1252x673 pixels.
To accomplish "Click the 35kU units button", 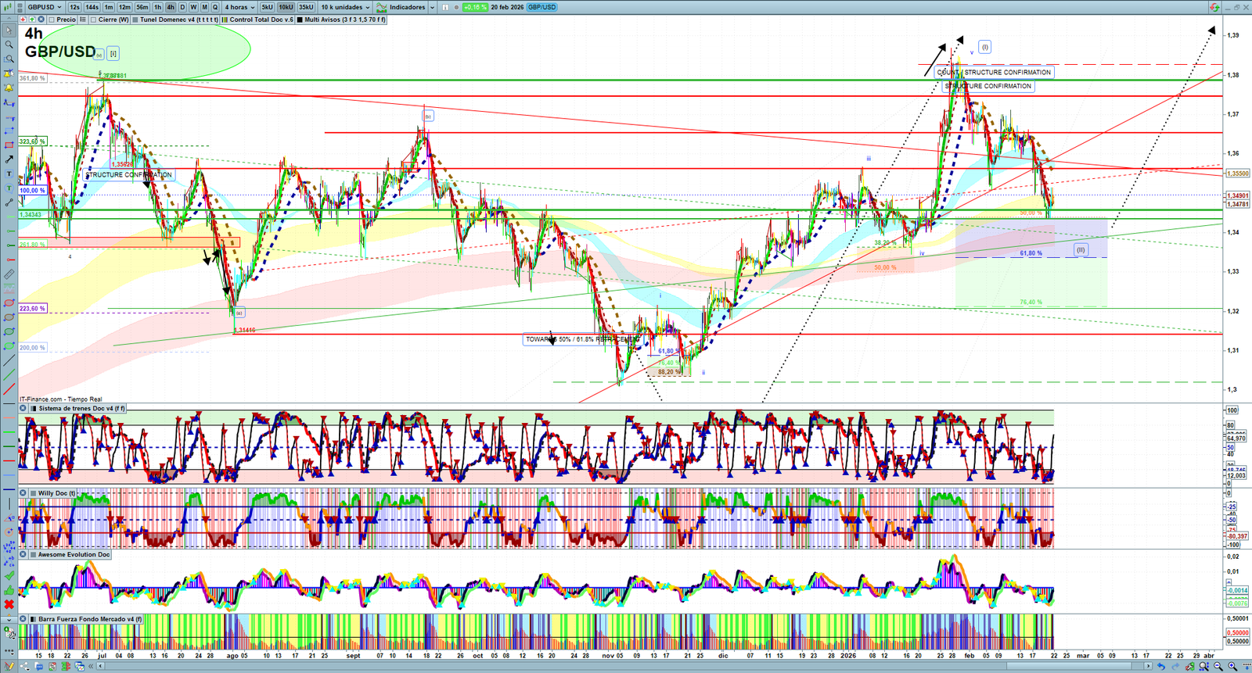I will (x=306, y=7).
